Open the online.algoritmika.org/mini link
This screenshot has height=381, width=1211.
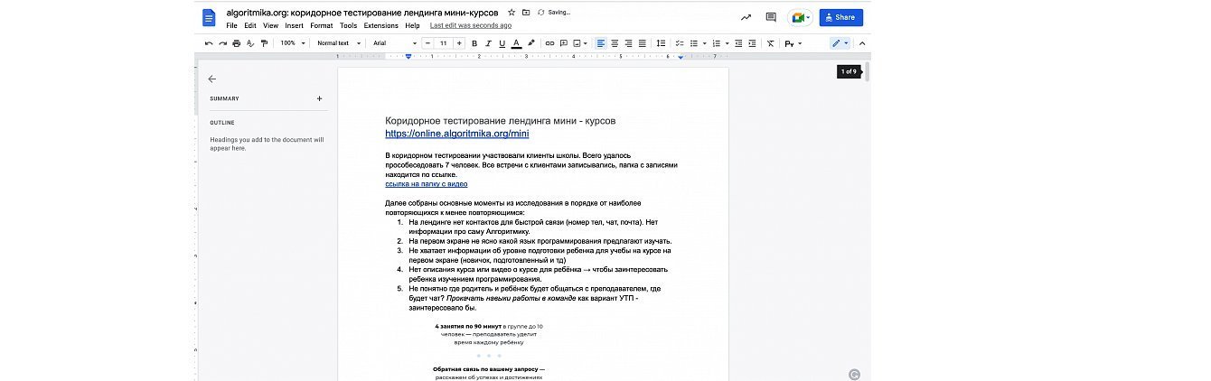click(457, 134)
